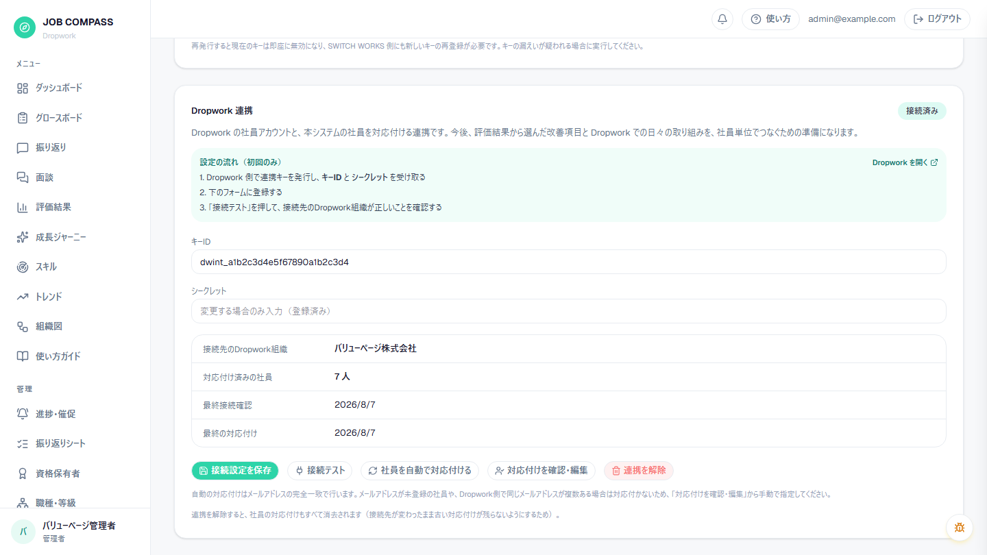Focus the キーID input field
987x555 pixels.
(x=569, y=262)
